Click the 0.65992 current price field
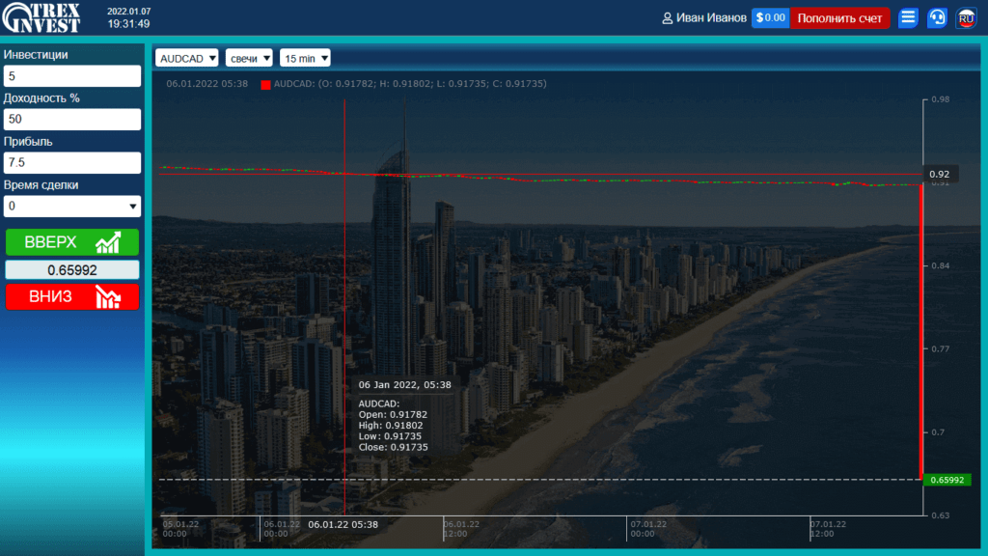988x556 pixels. [72, 270]
